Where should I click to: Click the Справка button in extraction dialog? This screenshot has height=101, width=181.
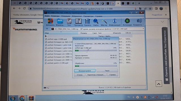pyautogui.click(x=113, y=75)
